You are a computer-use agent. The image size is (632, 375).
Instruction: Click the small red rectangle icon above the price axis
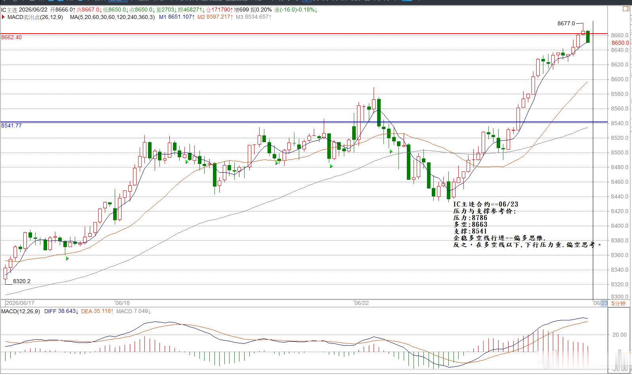pos(626,8)
